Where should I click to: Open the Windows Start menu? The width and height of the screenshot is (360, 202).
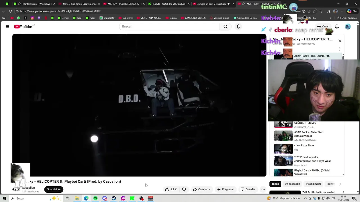point(4,198)
